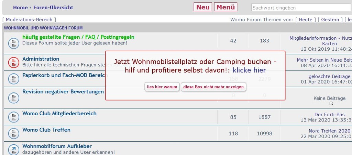Open the Menü button
Screen dimensions: 352x155
[x=225, y=7]
